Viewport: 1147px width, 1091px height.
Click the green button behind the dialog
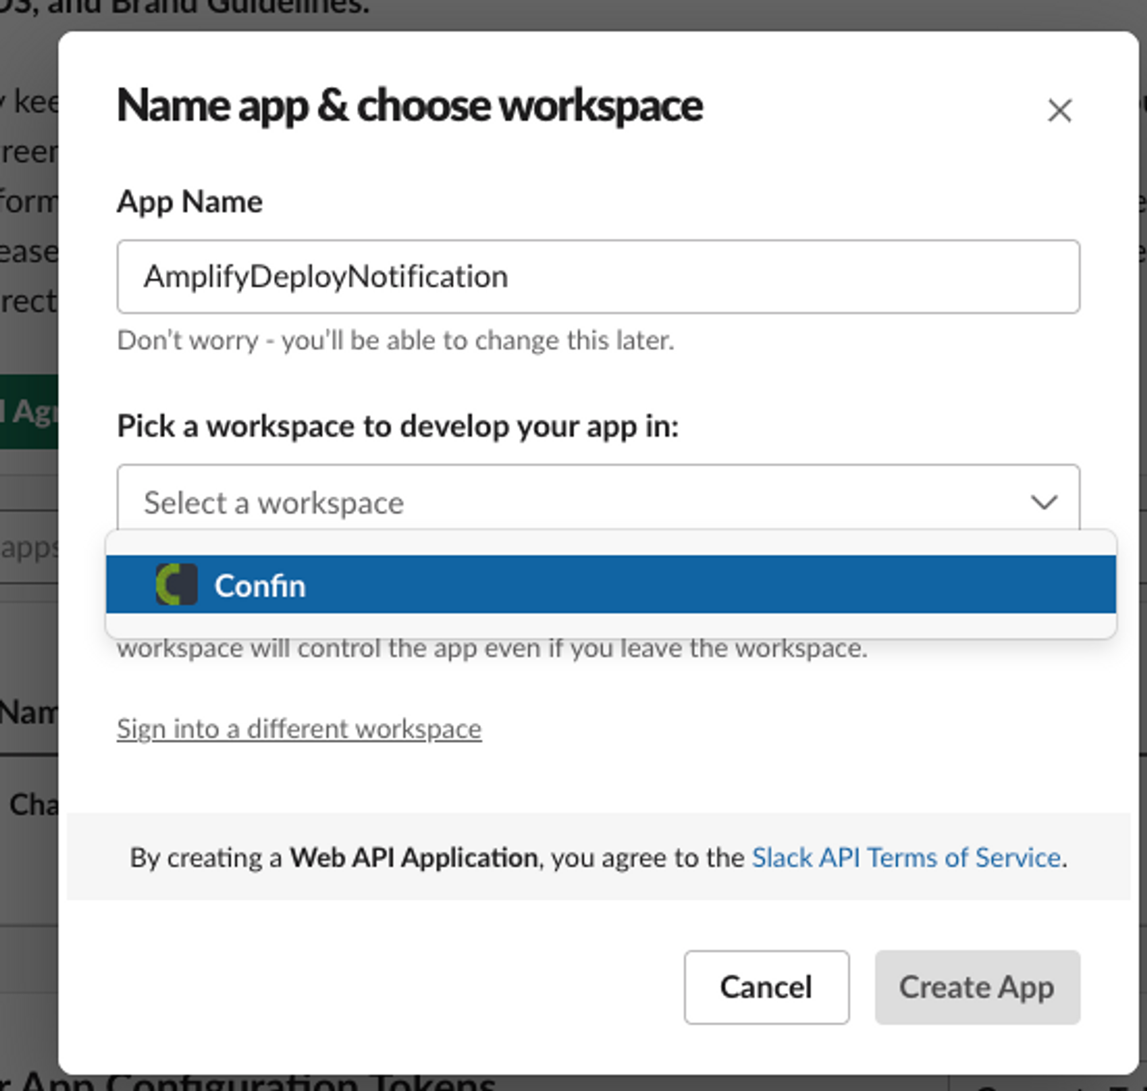[28, 412]
